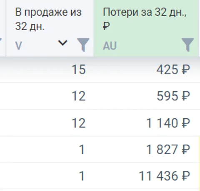Click the "Потери за 32 дн., ₽" header title

click(x=145, y=18)
